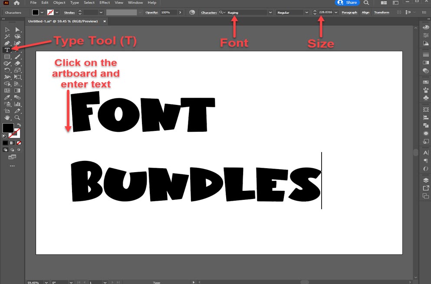Open the font size dropdown
Viewport: 431px width, 284px height.
(336, 13)
